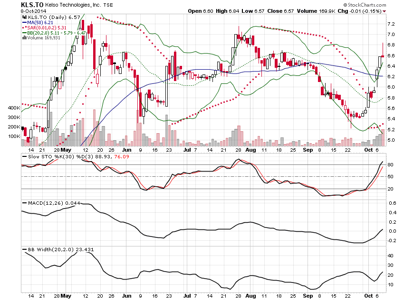Click the latest candlestick at 6.57
The image size is (404, 300).
tap(383, 56)
